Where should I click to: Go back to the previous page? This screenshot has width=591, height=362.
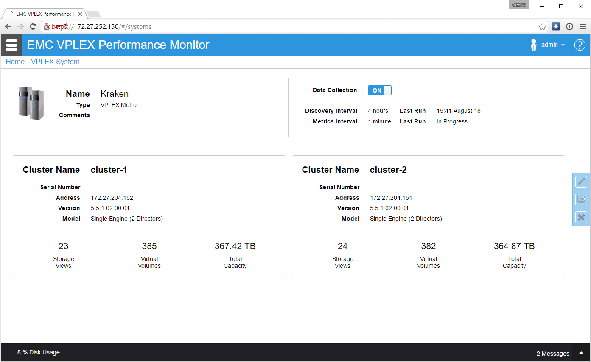[8, 27]
